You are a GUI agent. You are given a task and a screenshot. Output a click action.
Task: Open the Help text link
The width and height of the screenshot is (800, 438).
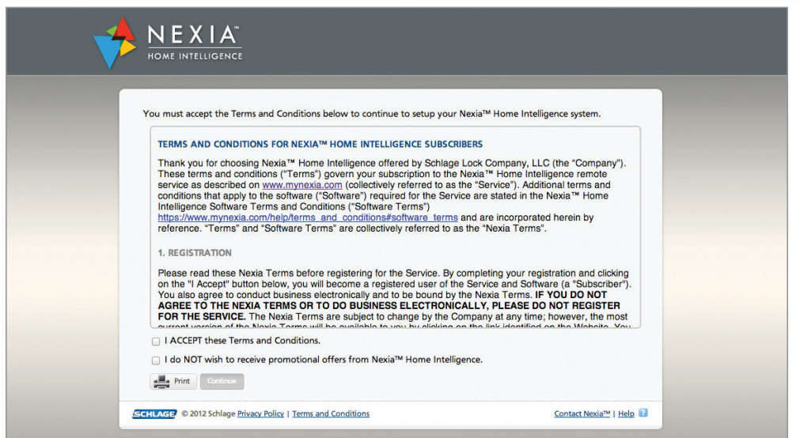point(626,413)
